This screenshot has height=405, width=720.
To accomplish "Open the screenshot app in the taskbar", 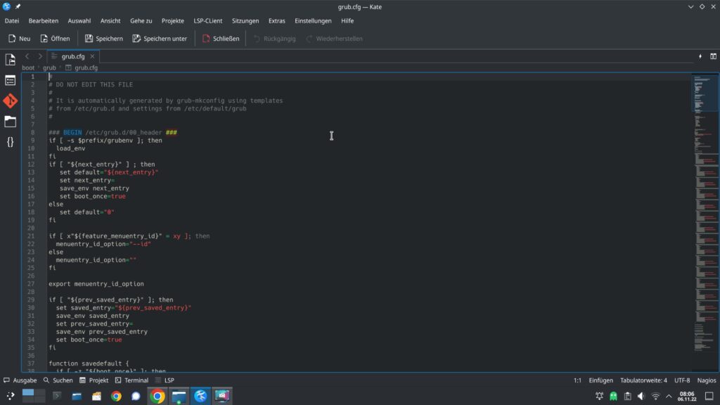I will pos(222,396).
